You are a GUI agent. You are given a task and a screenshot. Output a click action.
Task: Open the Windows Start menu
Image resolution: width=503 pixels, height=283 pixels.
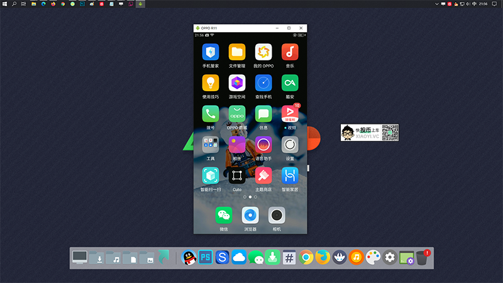click(x=5, y=4)
